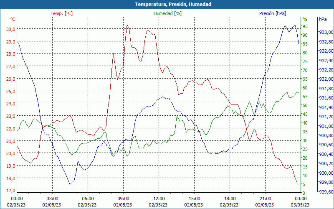Select the 'Humedad [%]' legend label
The image size is (334, 209).
point(167,13)
